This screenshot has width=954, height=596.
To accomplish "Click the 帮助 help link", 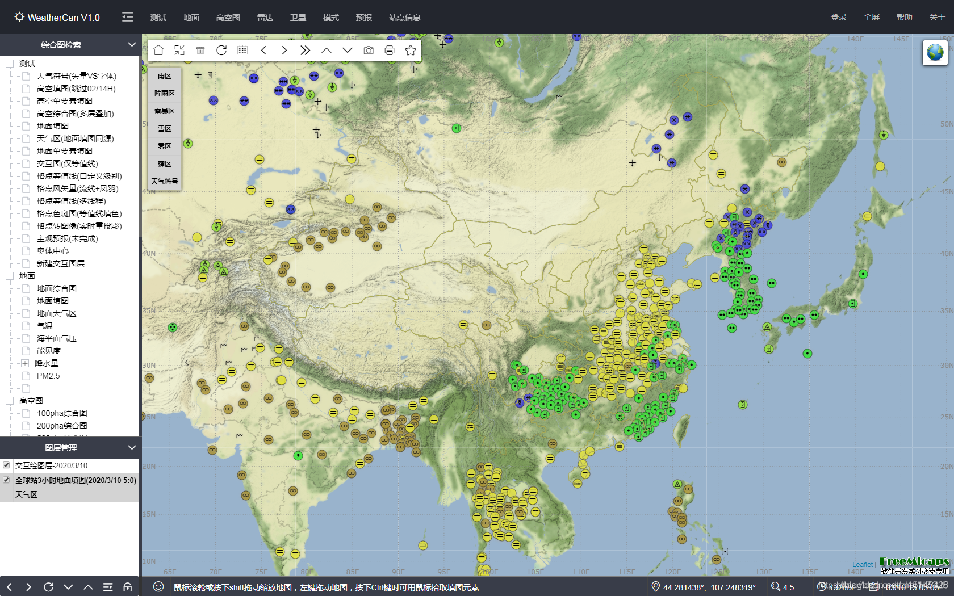I will click(905, 17).
